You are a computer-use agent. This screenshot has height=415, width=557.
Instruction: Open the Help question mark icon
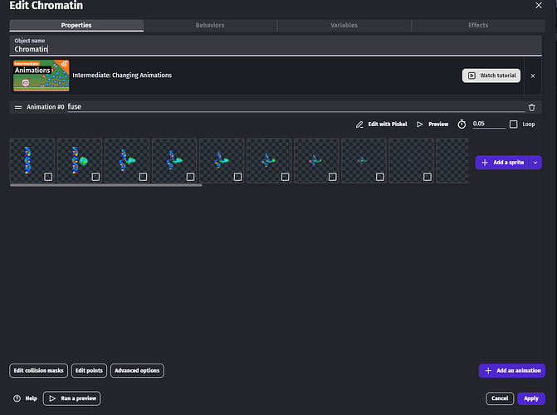[17, 398]
